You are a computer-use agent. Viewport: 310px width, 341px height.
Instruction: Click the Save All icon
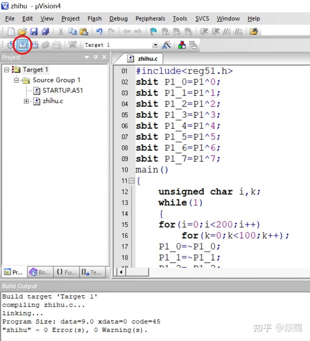(x=45, y=32)
